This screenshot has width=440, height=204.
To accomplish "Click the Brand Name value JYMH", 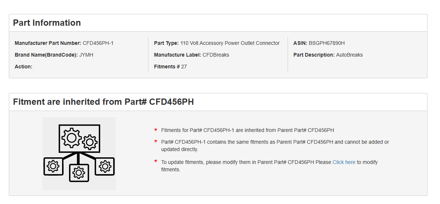I will (86, 55).
